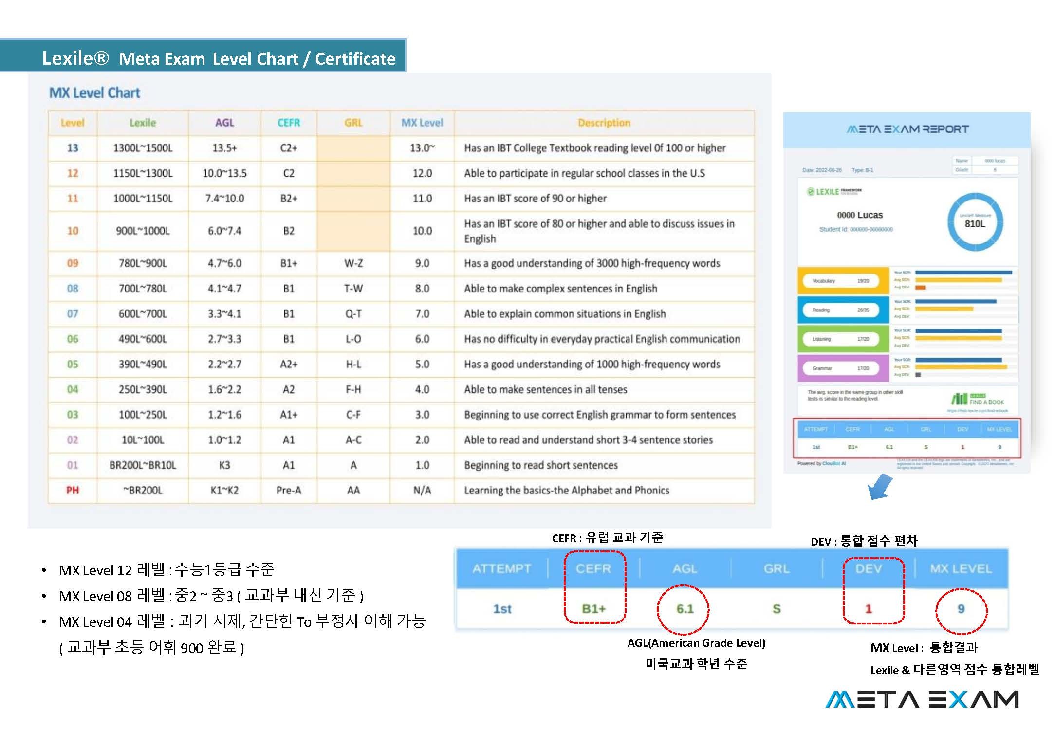This screenshot has height=730, width=1055.
Task: Click the 'Description' column header
Action: [604, 123]
